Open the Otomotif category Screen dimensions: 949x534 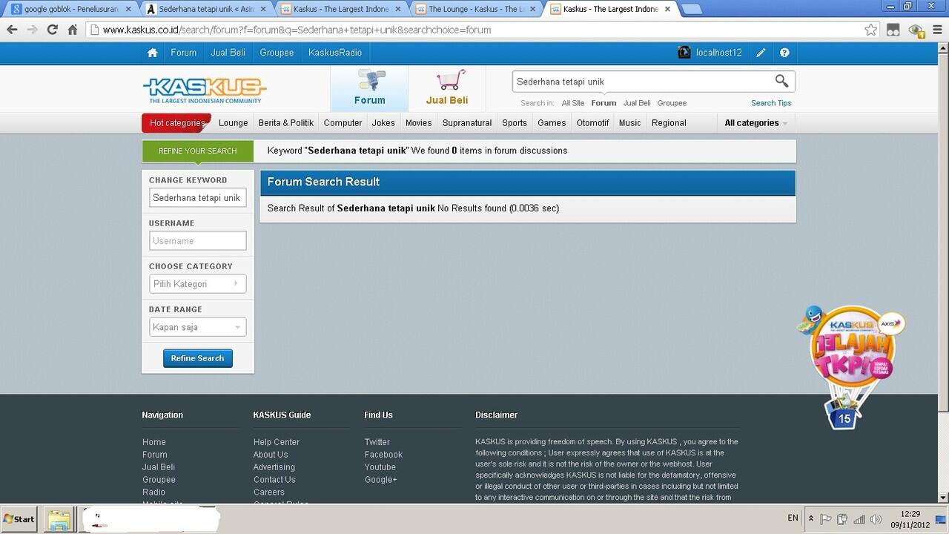(x=592, y=123)
